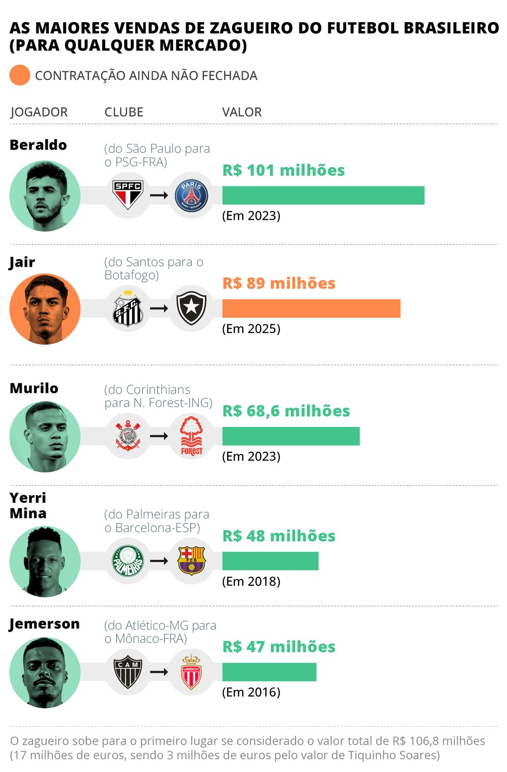This screenshot has height=772, width=507.
Task: Click Yerri Mina's portrait
Action: click(45, 562)
